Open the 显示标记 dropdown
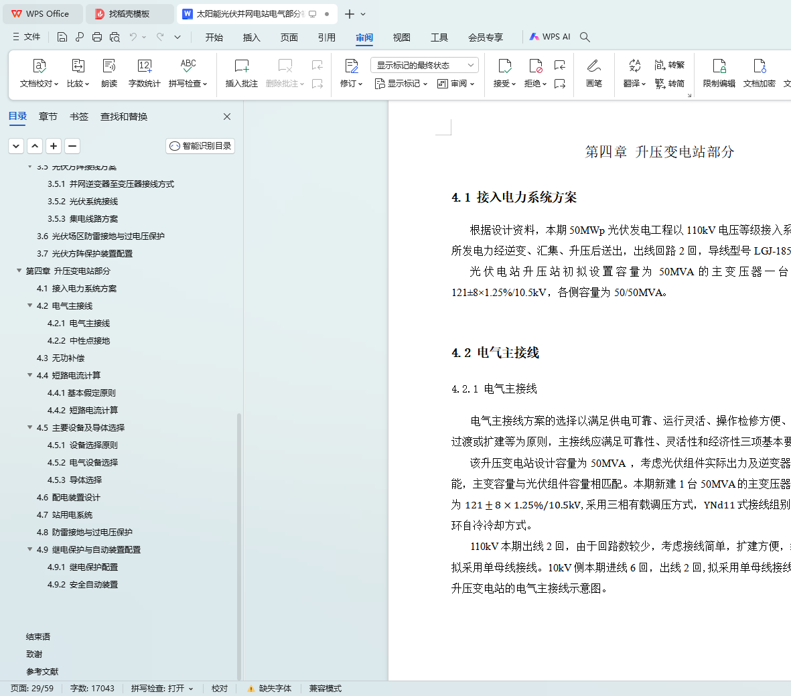 click(401, 83)
